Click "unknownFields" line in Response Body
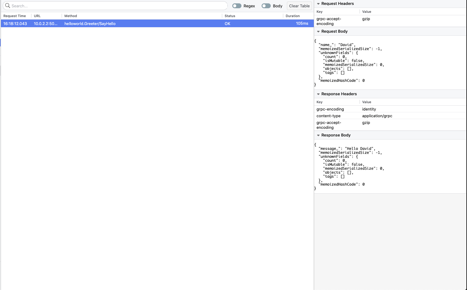467x290 pixels. [338, 157]
